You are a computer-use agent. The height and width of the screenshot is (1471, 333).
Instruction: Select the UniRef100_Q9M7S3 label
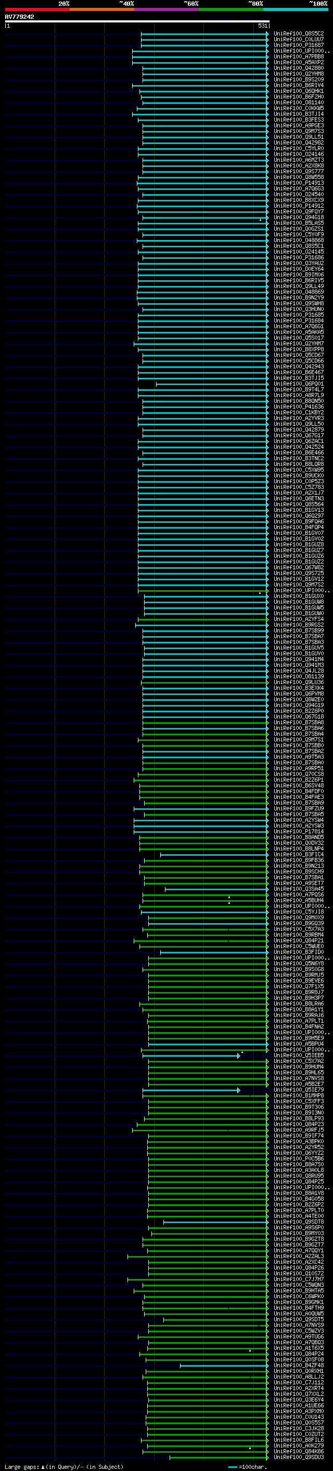point(299,131)
